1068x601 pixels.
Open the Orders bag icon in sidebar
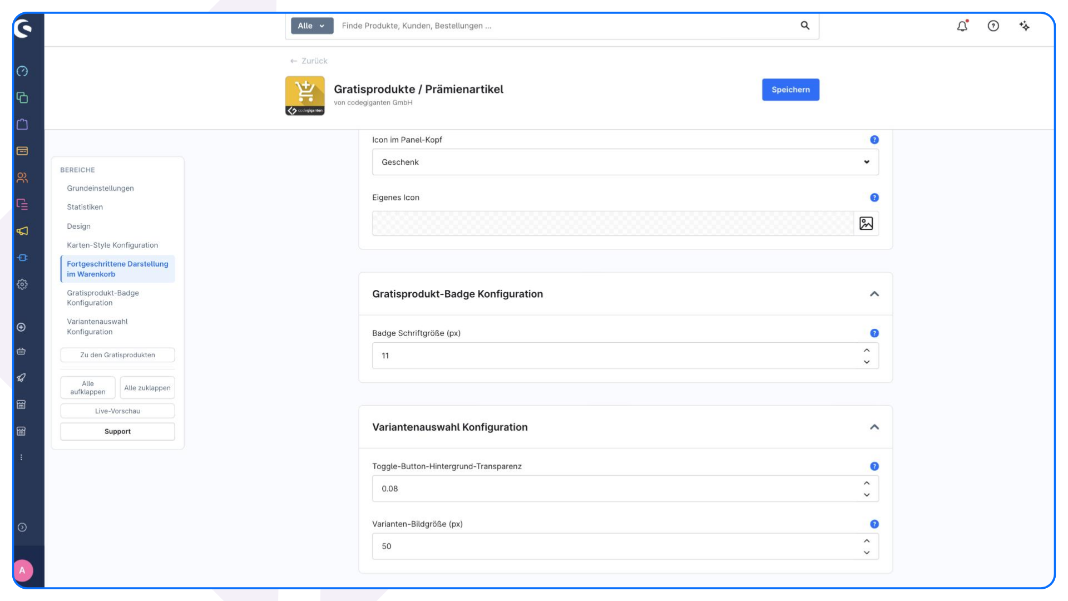tap(22, 124)
